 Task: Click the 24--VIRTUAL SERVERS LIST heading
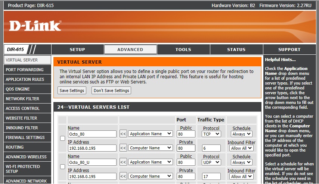click(x=93, y=107)
